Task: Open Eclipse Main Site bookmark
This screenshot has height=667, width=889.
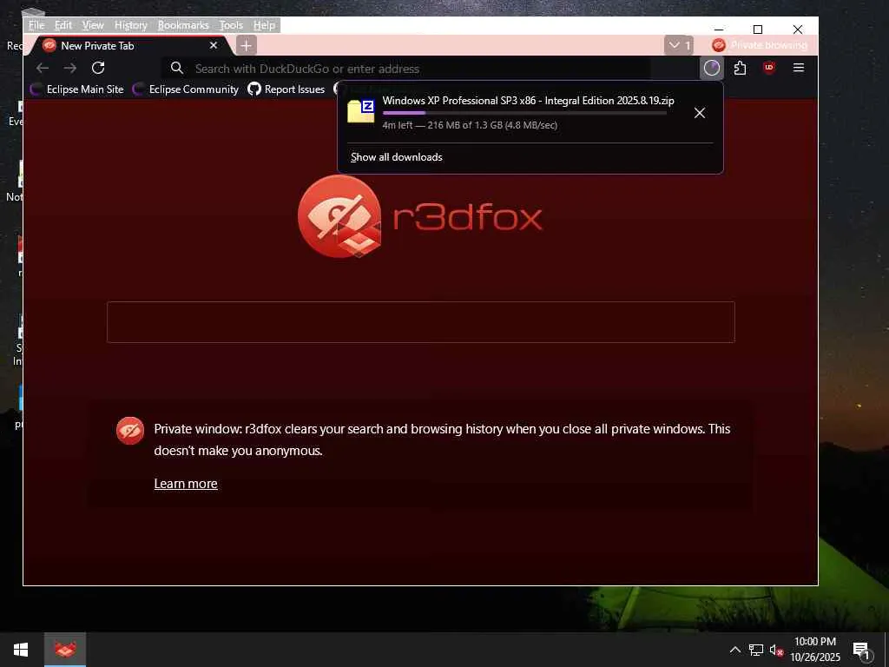Action: (77, 89)
